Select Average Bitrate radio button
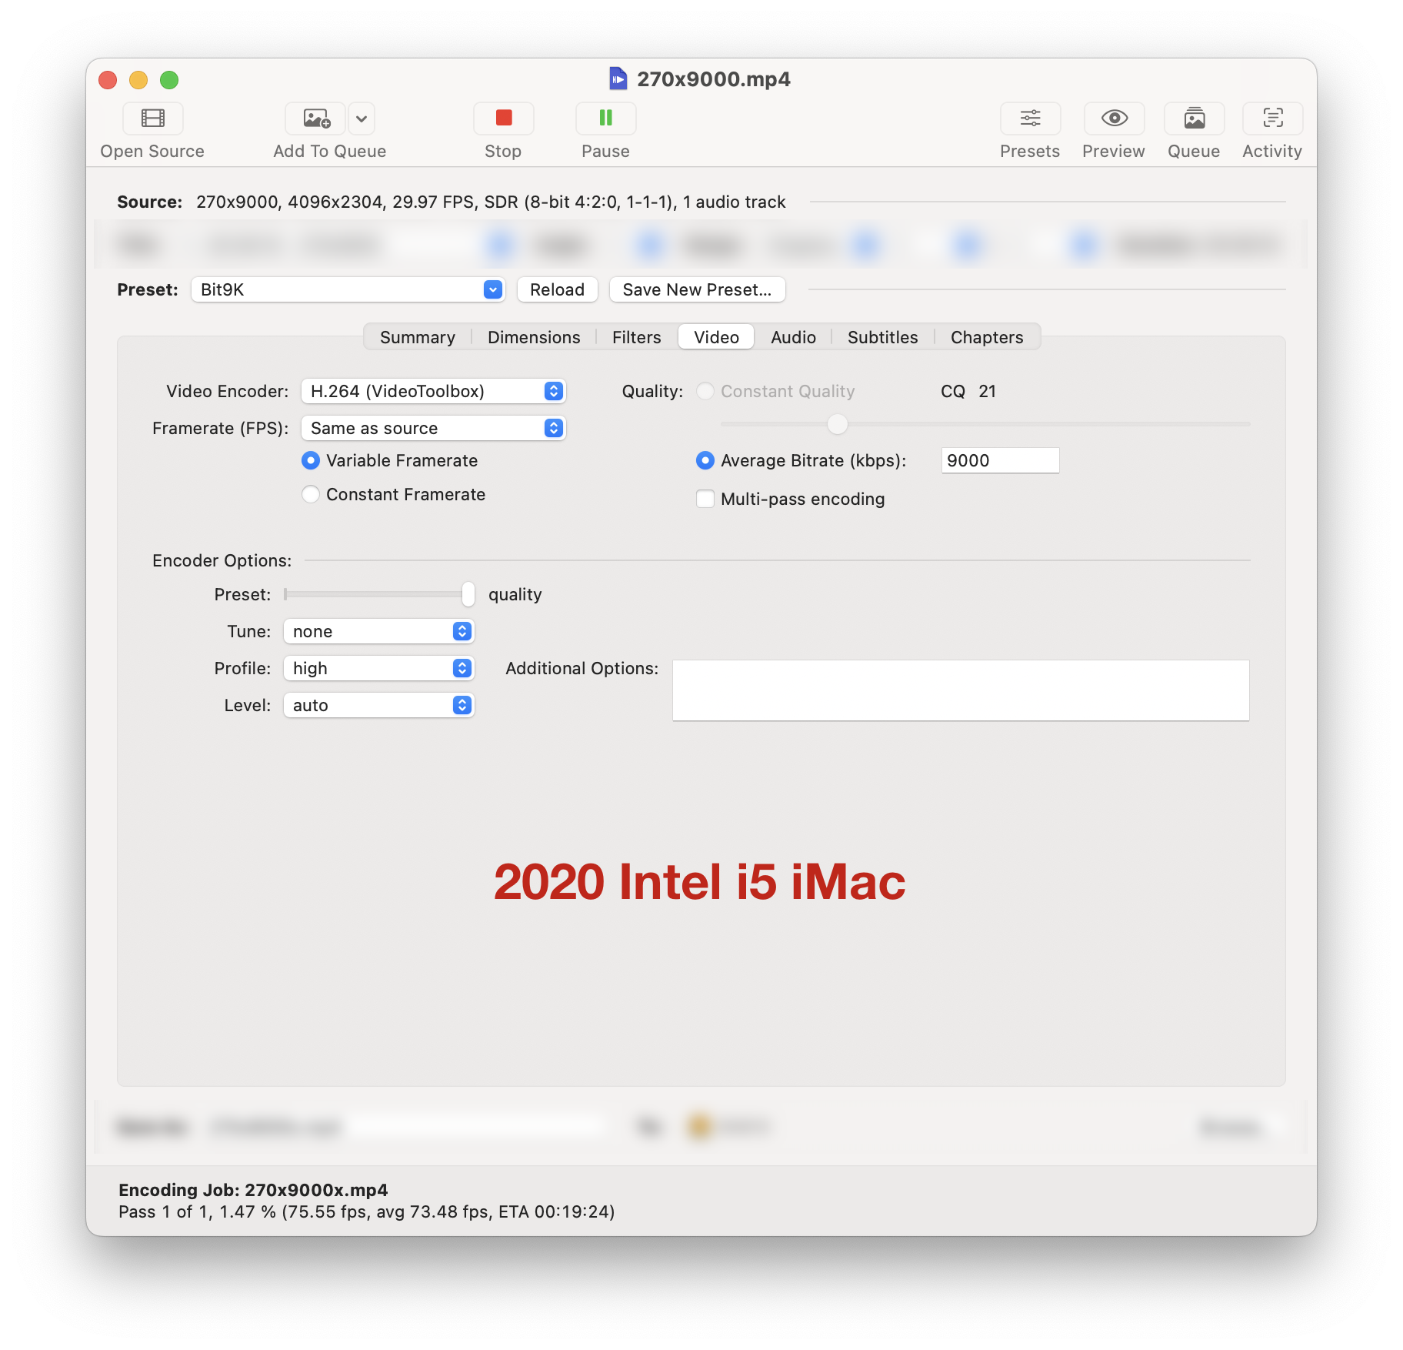Viewport: 1403px width, 1350px height. [705, 460]
